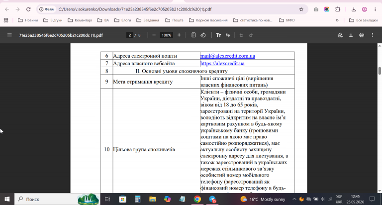The height and width of the screenshot is (205, 382).
Task: Undo the last annotation
Action: 241,35
